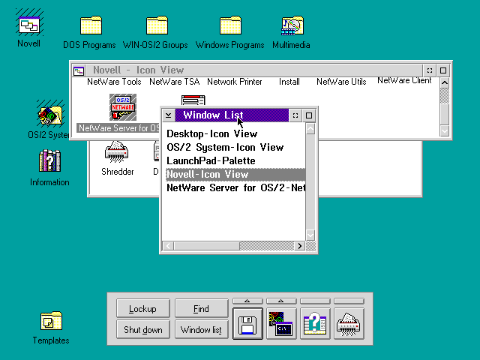Viewport: 480px width, 360px height.
Task: Click Network Printer label in Novell window
Action: pyautogui.click(x=235, y=82)
